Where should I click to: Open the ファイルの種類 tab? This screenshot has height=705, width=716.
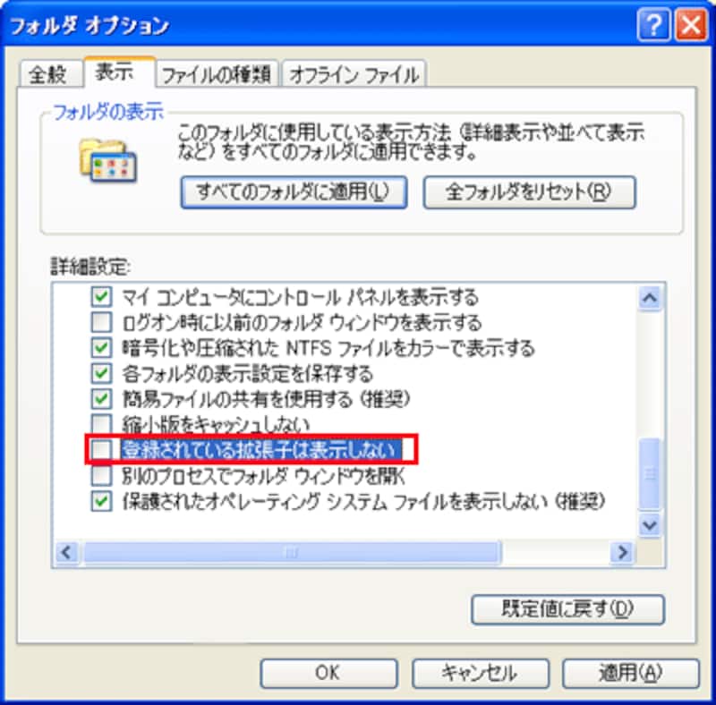click(x=217, y=74)
